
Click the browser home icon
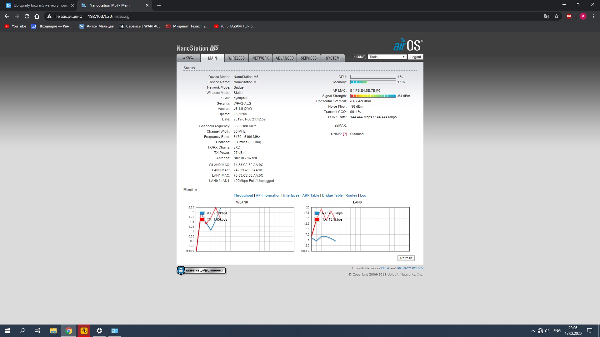click(x=37, y=16)
